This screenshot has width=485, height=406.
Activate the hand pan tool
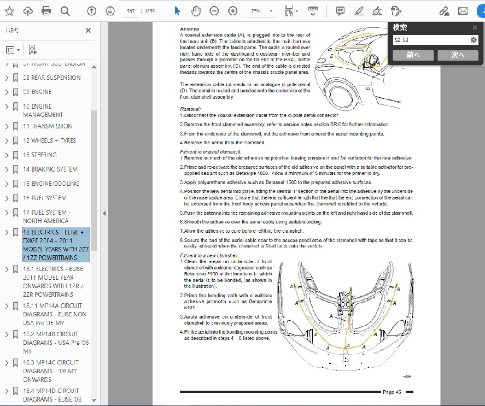196,11
